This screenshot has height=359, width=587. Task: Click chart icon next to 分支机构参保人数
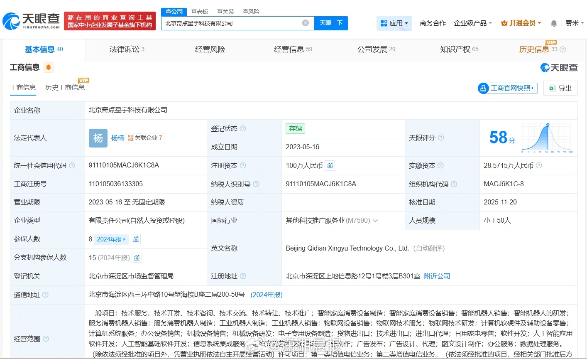[137, 258]
